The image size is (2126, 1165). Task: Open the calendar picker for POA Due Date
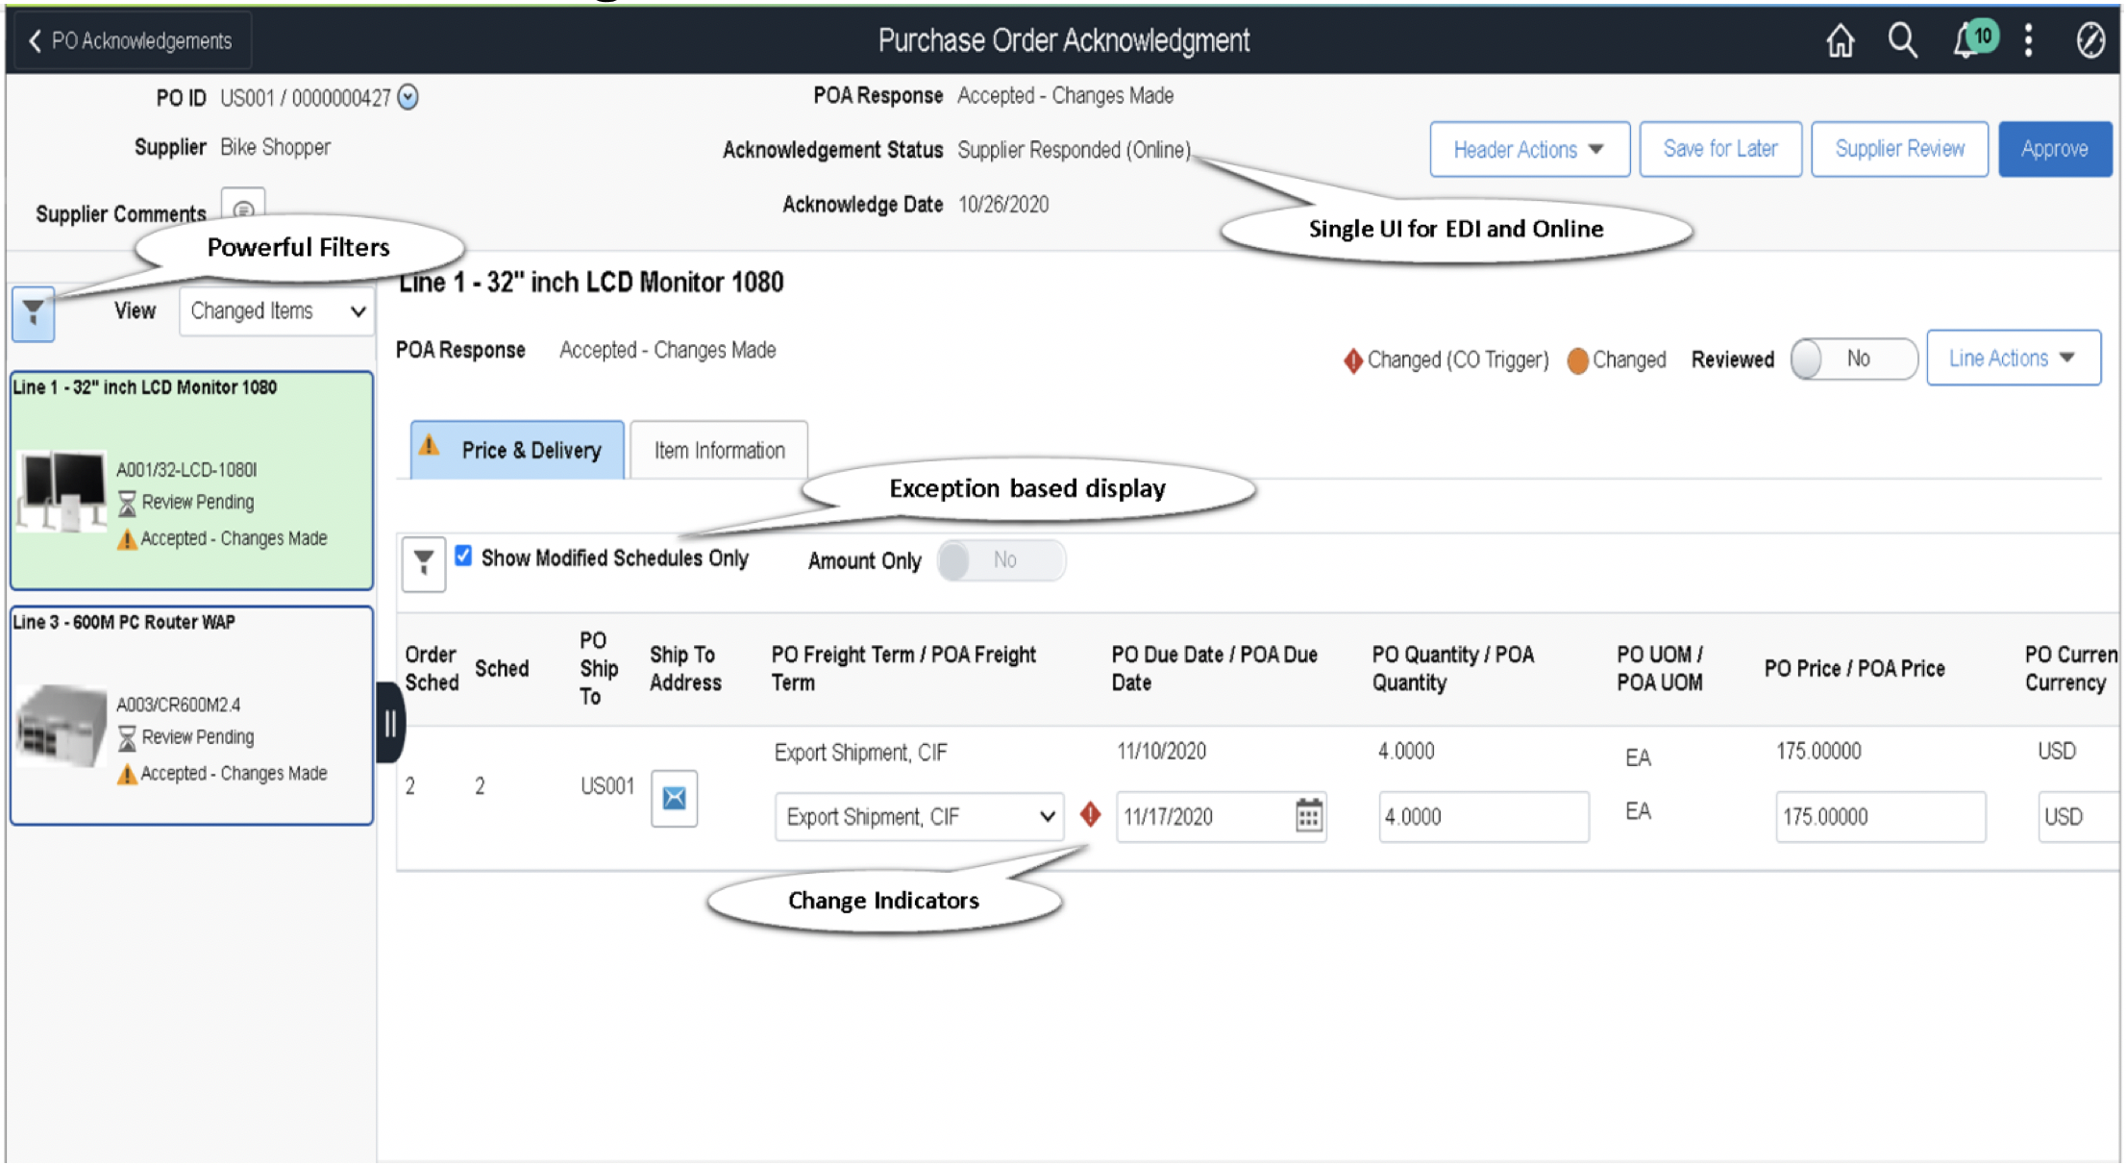(x=1310, y=816)
